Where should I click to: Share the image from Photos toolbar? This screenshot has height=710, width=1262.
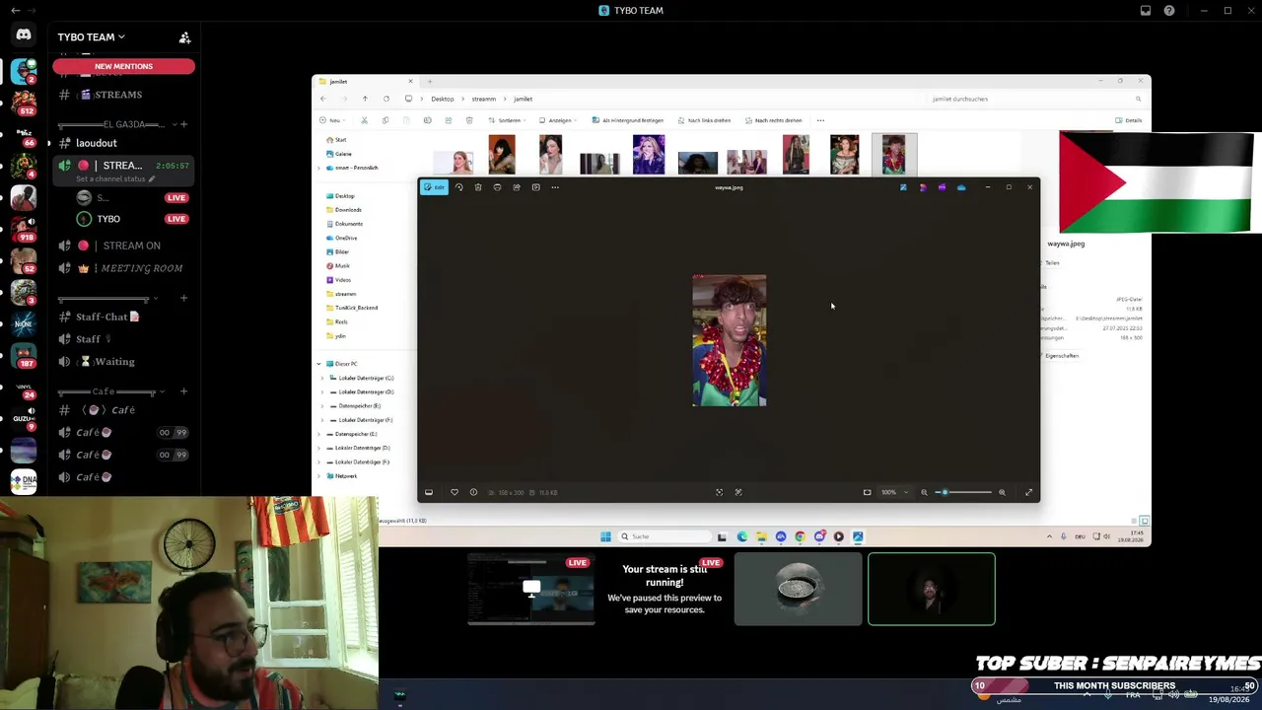coord(517,187)
